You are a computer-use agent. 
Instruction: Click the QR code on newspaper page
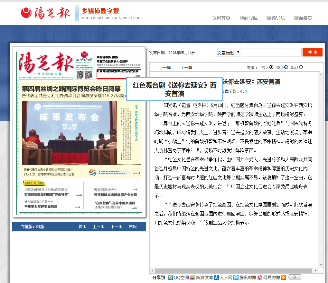(x=80, y=75)
